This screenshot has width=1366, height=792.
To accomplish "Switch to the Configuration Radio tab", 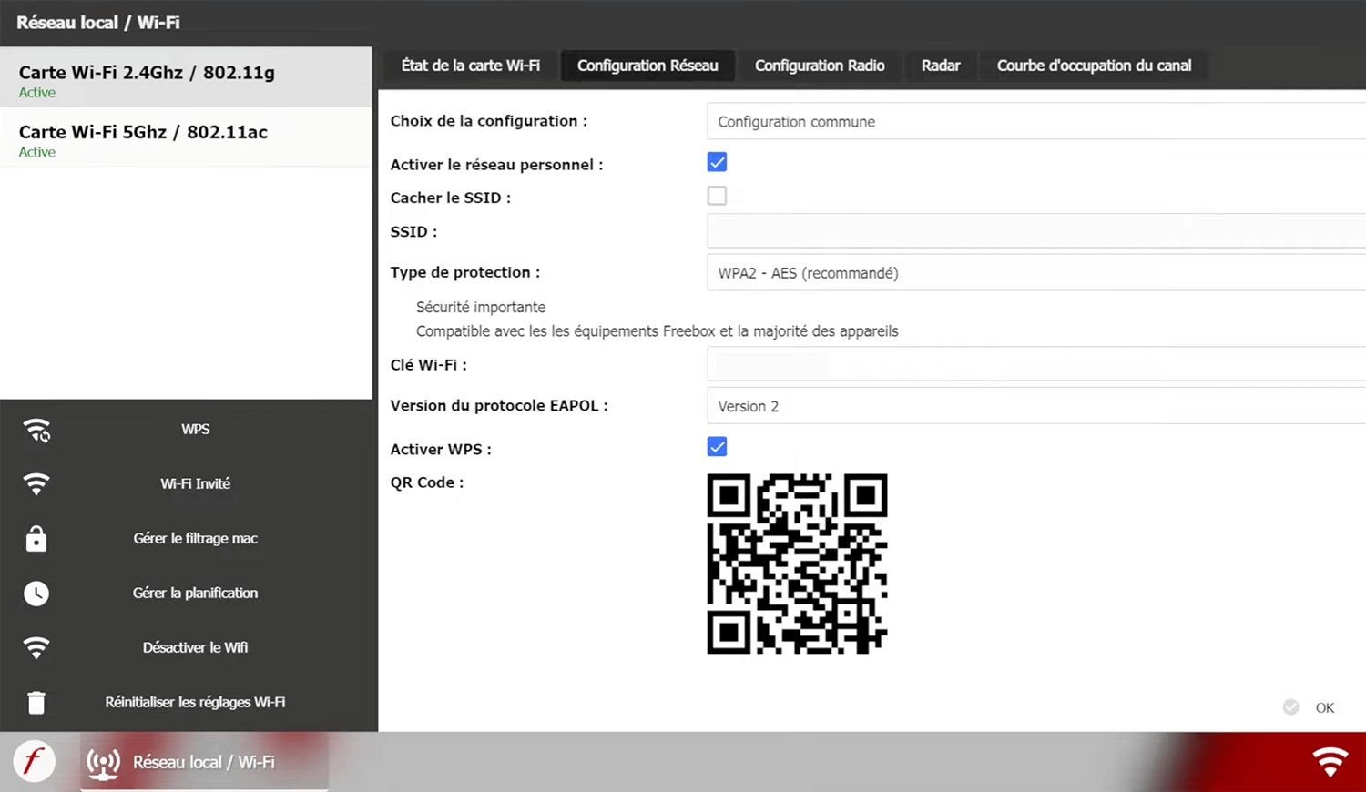I will tap(820, 66).
